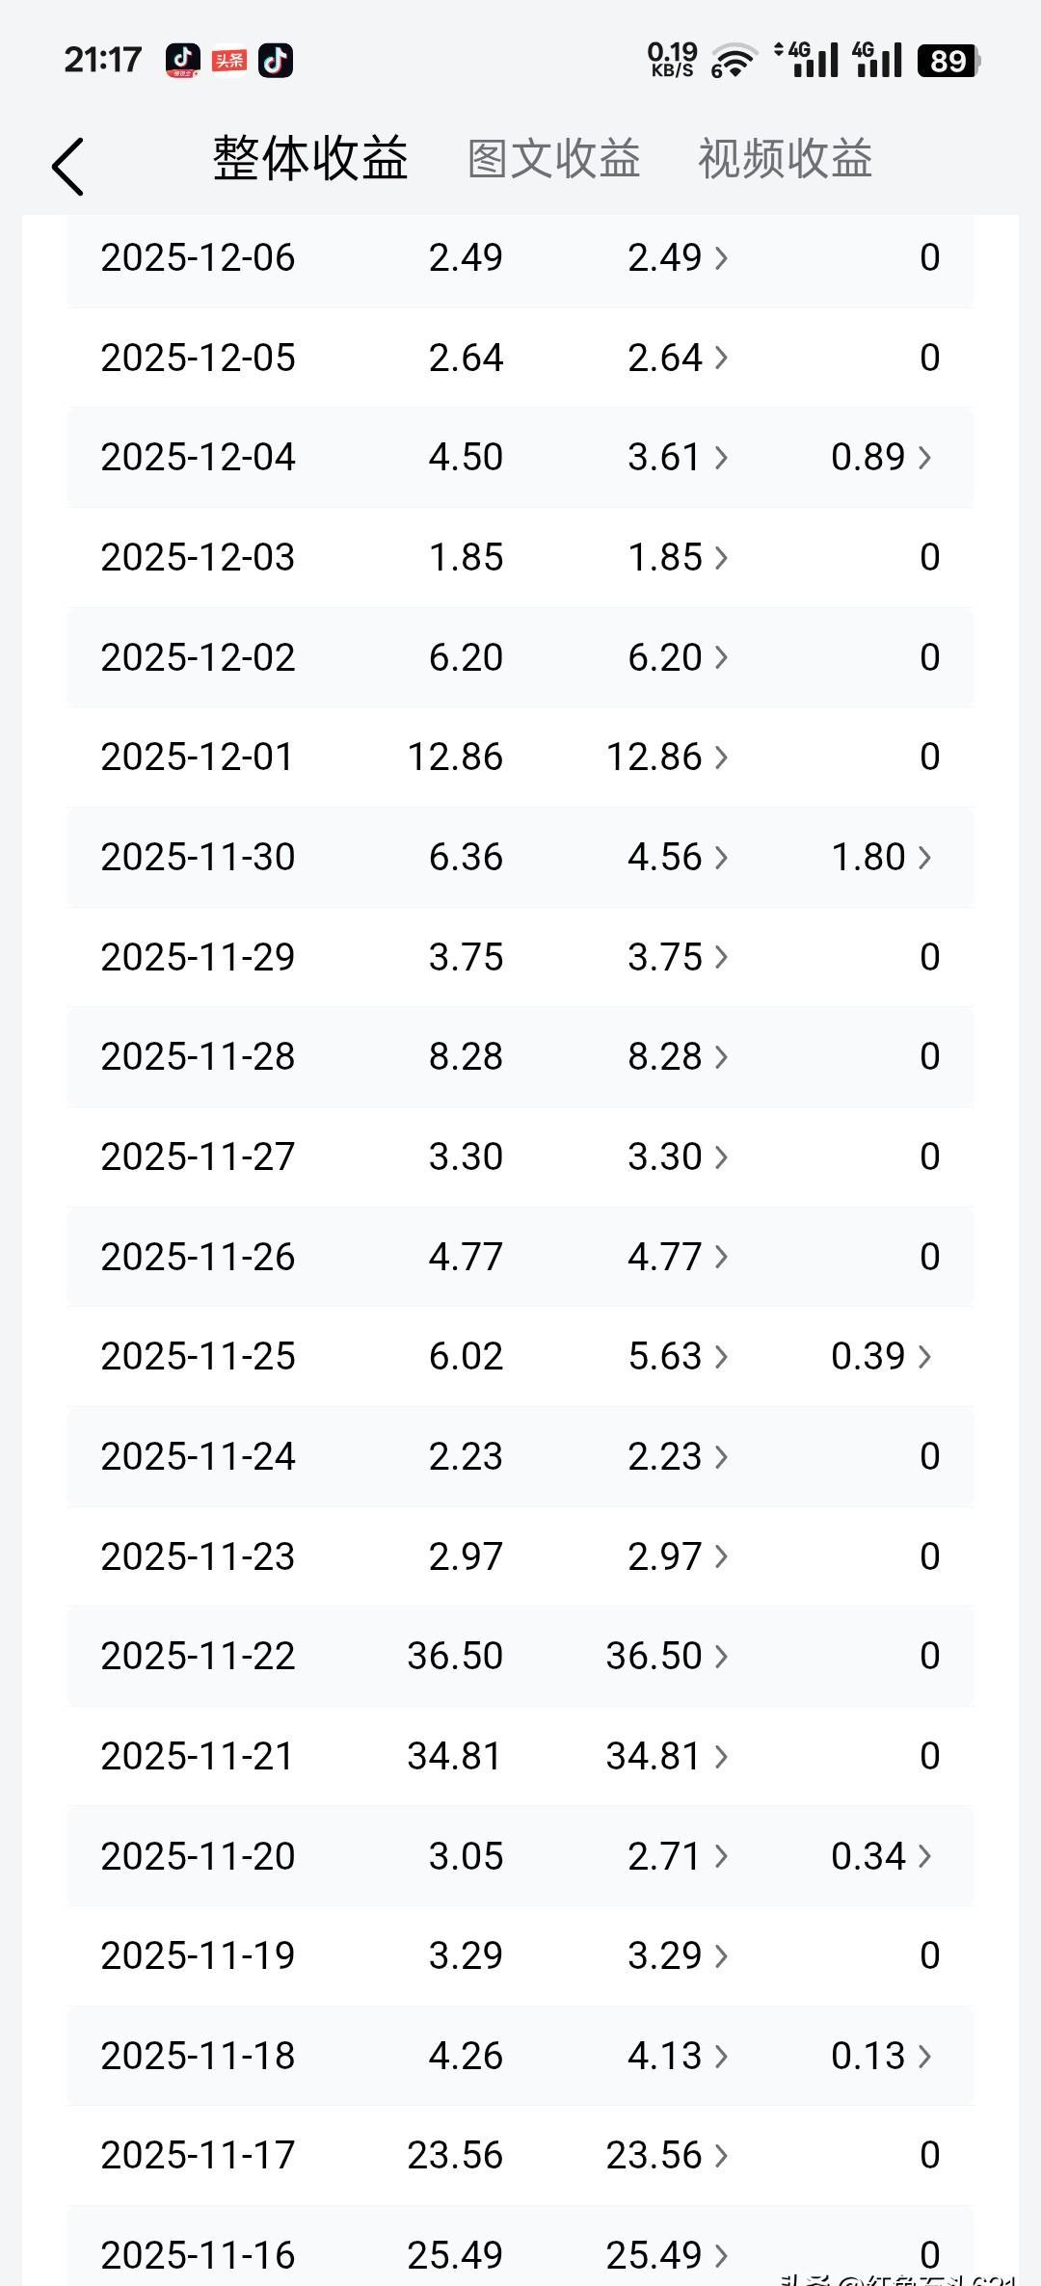This screenshot has width=1041, height=2286.
Task: Expand 2025-12-01 article earnings 12.86 chevron
Action: 721,757
